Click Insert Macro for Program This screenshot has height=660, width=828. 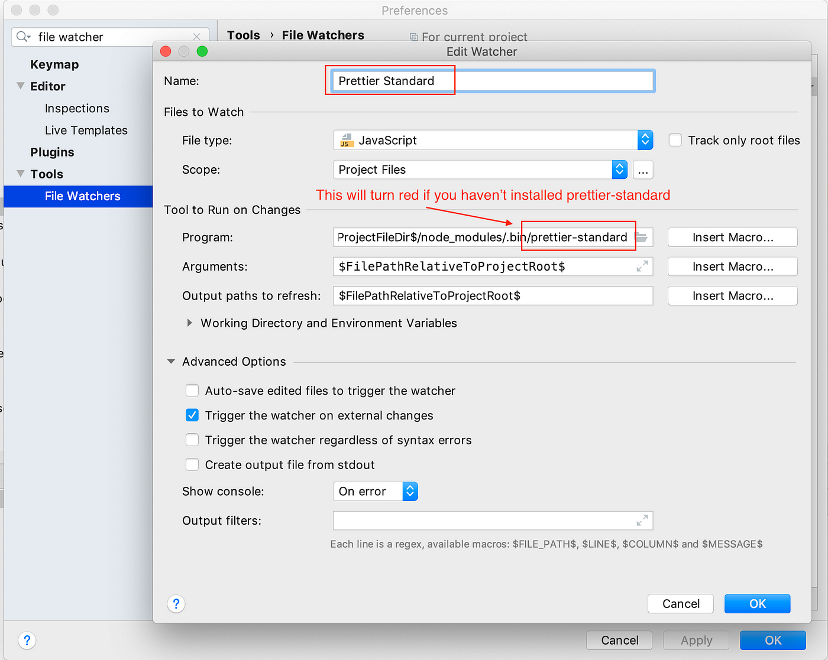733,237
